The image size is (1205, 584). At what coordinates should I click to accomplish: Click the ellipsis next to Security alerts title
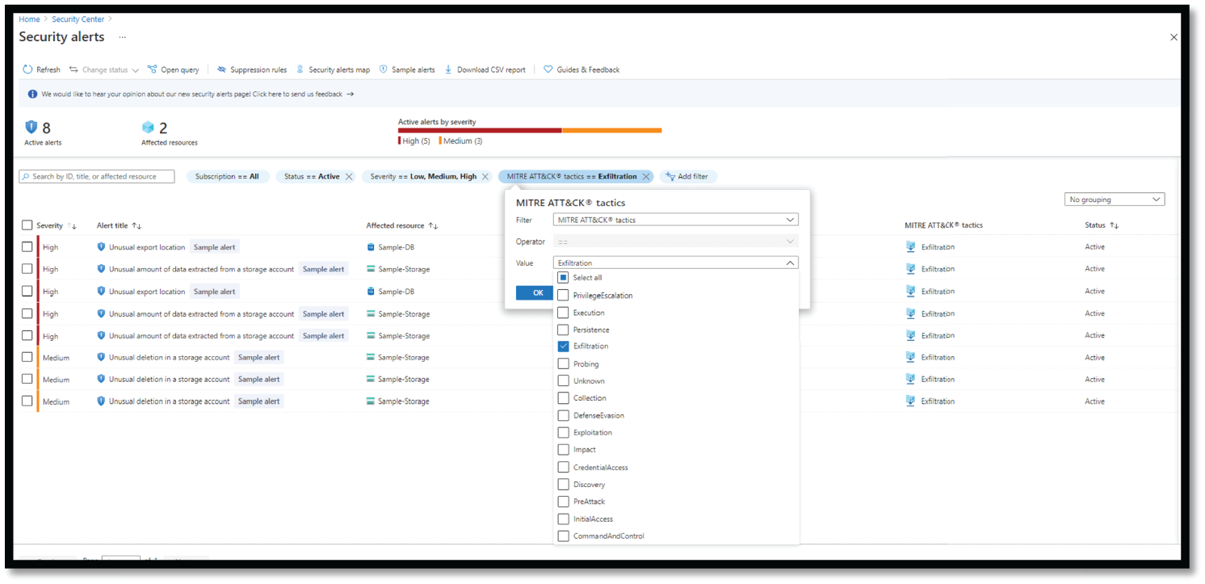pos(123,37)
